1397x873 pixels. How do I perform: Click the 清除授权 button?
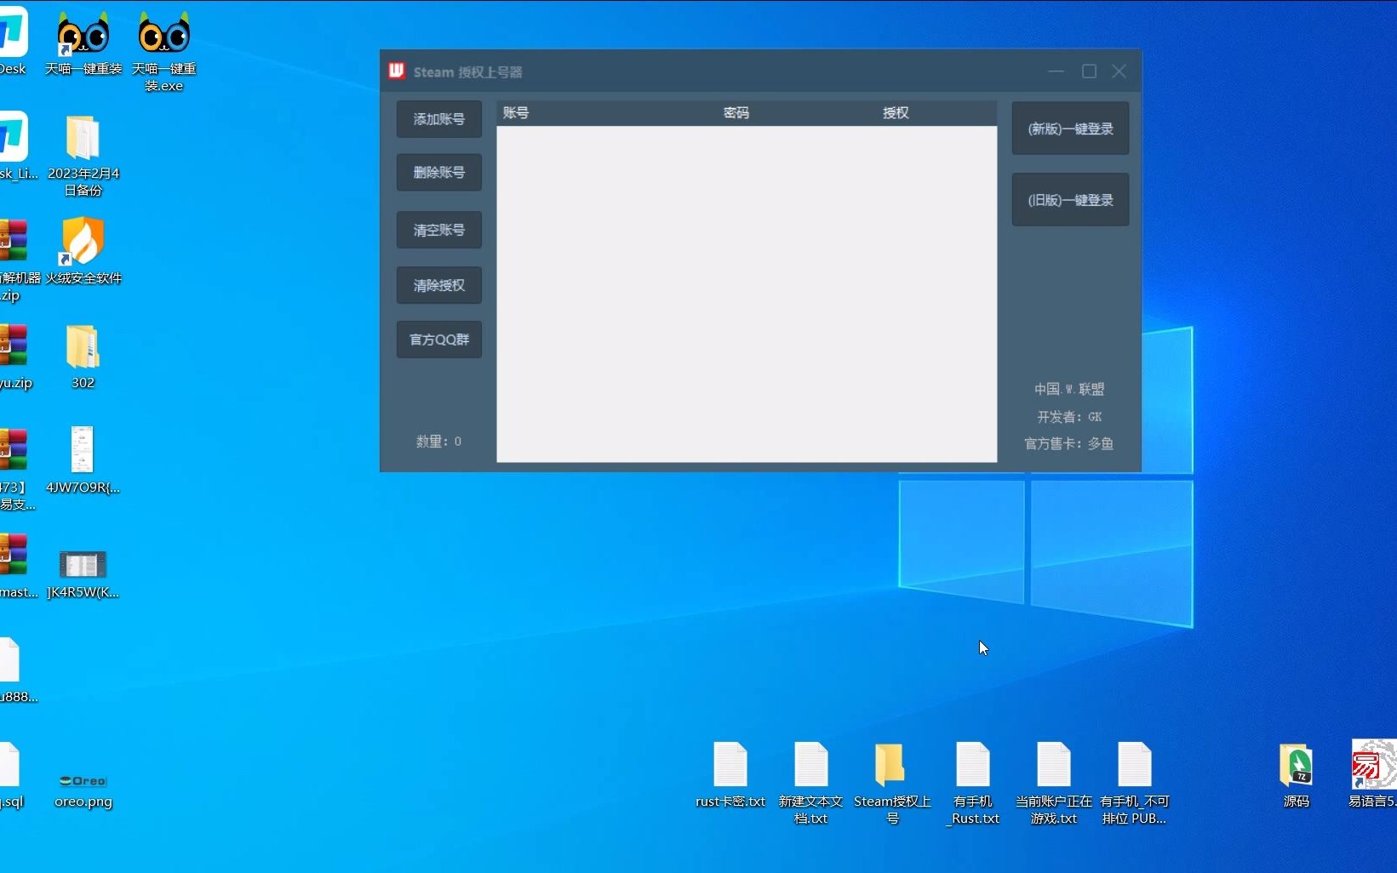point(439,285)
